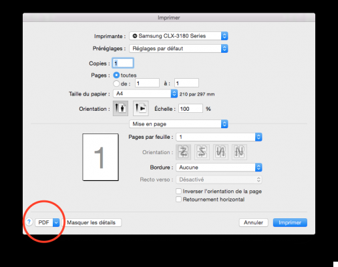Open the disabled 'Recto verso' dropdown
The width and height of the screenshot is (338, 267).
click(x=219, y=180)
